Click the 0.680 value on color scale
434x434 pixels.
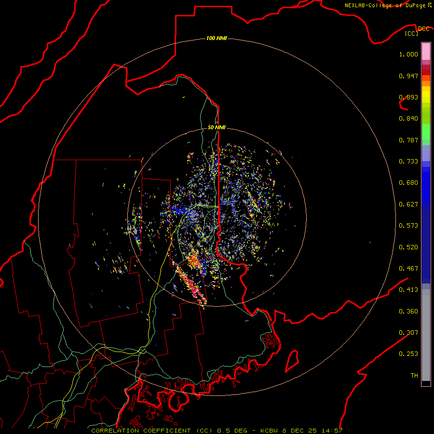408,183
